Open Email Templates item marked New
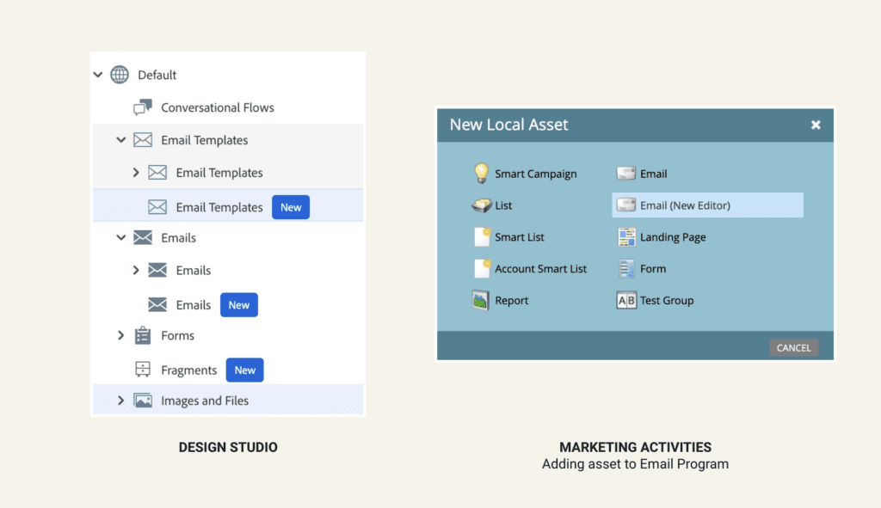The image size is (881, 508). click(219, 207)
